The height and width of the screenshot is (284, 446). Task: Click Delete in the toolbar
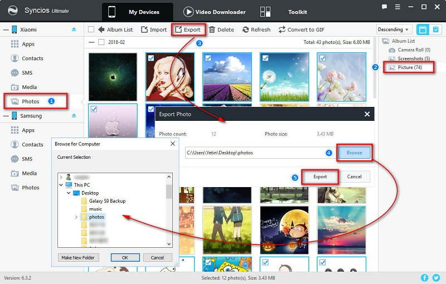tap(221, 30)
